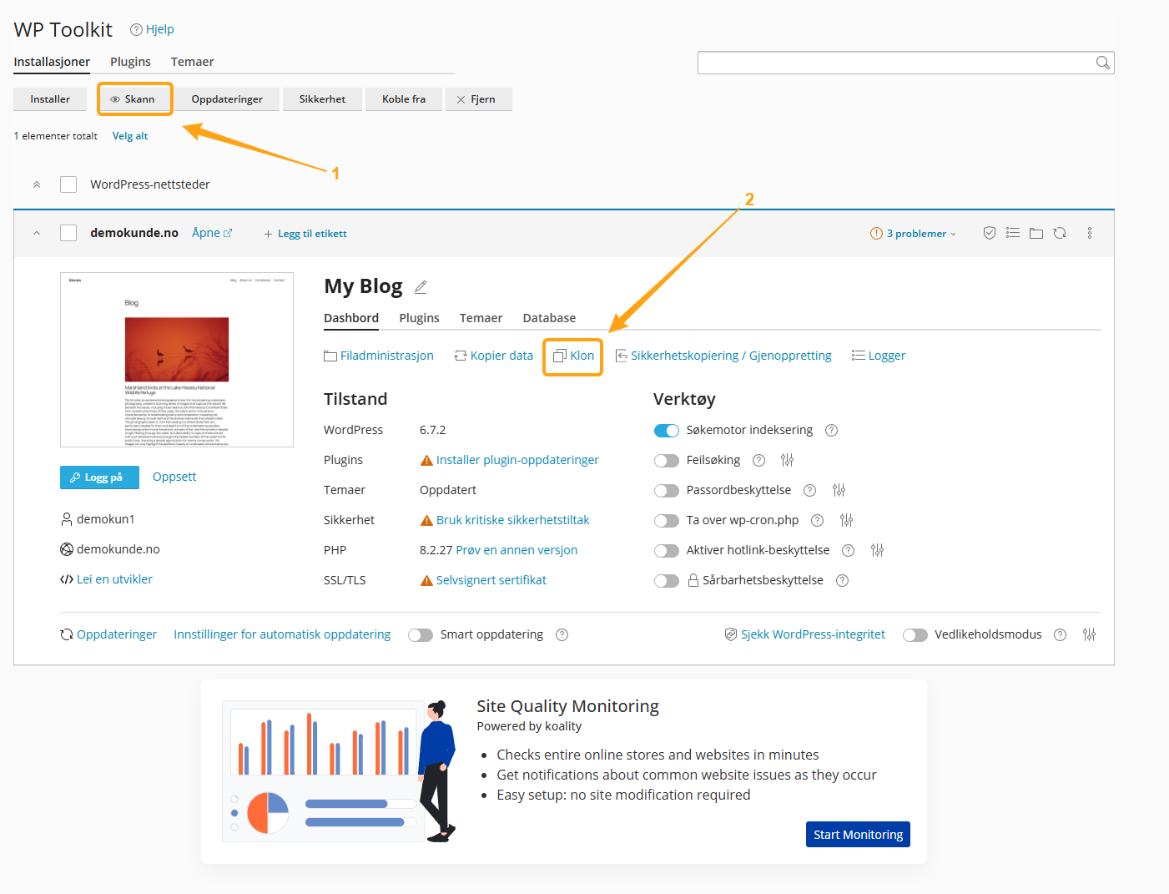
Task: Click the Hjelp question mark icon
Action: click(136, 29)
